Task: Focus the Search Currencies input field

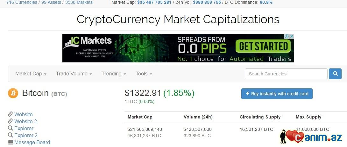Action: (x=286, y=74)
